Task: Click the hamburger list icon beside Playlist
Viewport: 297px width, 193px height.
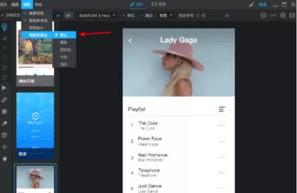Action: (x=222, y=109)
